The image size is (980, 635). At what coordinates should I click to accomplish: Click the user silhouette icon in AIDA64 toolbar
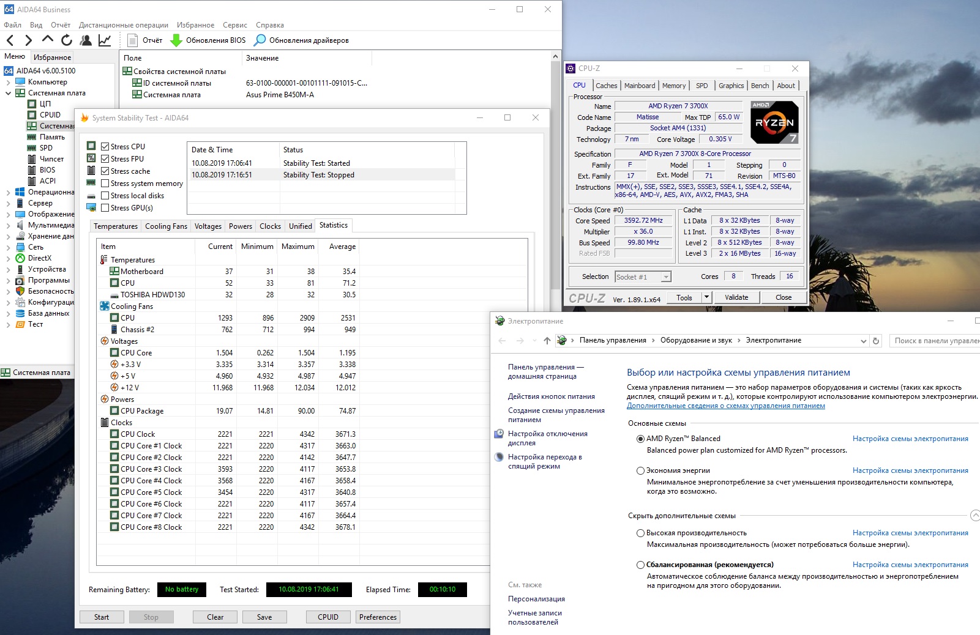click(x=86, y=40)
